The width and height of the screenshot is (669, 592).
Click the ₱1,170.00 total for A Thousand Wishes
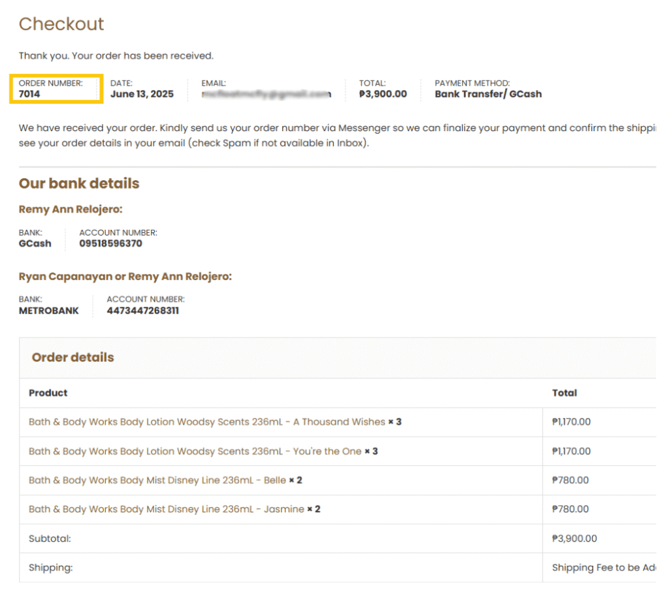tap(571, 422)
